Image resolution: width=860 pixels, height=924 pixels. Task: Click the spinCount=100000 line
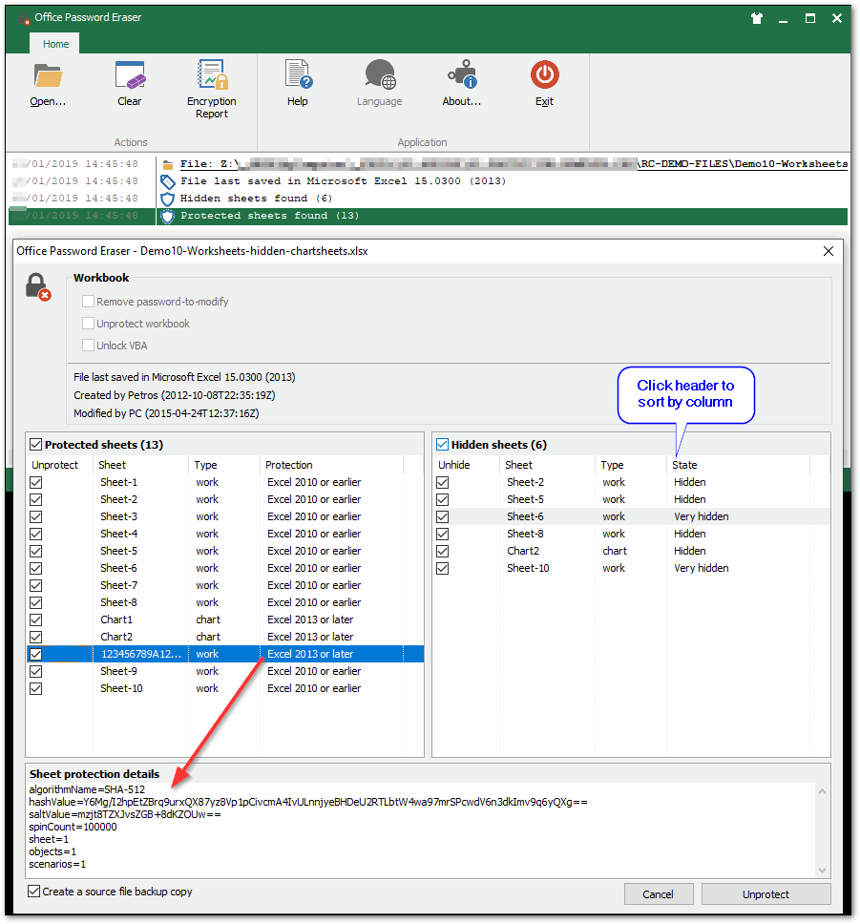click(73, 828)
